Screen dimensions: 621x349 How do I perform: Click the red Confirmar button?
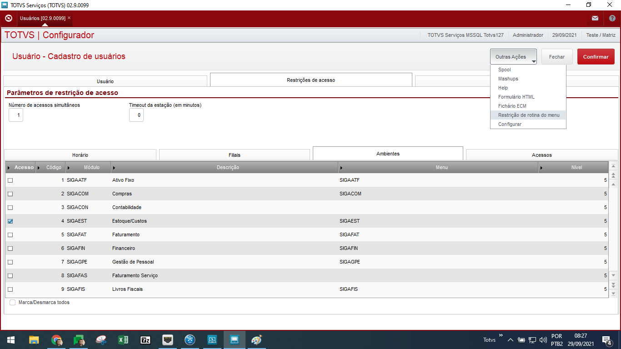click(596, 57)
